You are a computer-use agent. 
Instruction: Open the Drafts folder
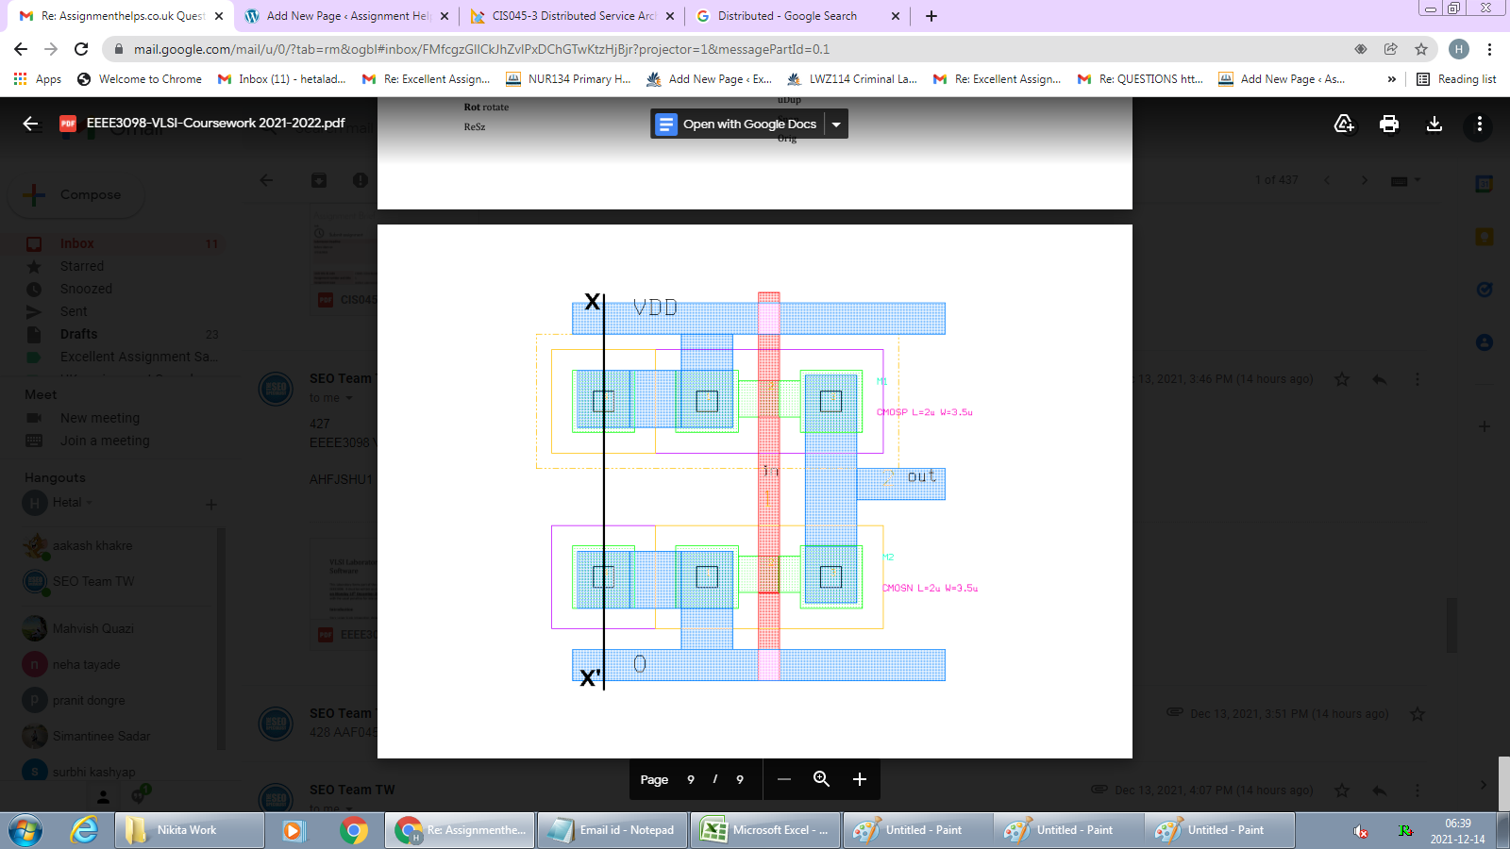(x=78, y=334)
